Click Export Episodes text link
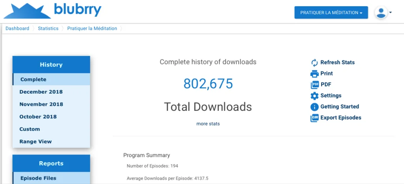The height and width of the screenshot is (184, 404). click(x=340, y=118)
